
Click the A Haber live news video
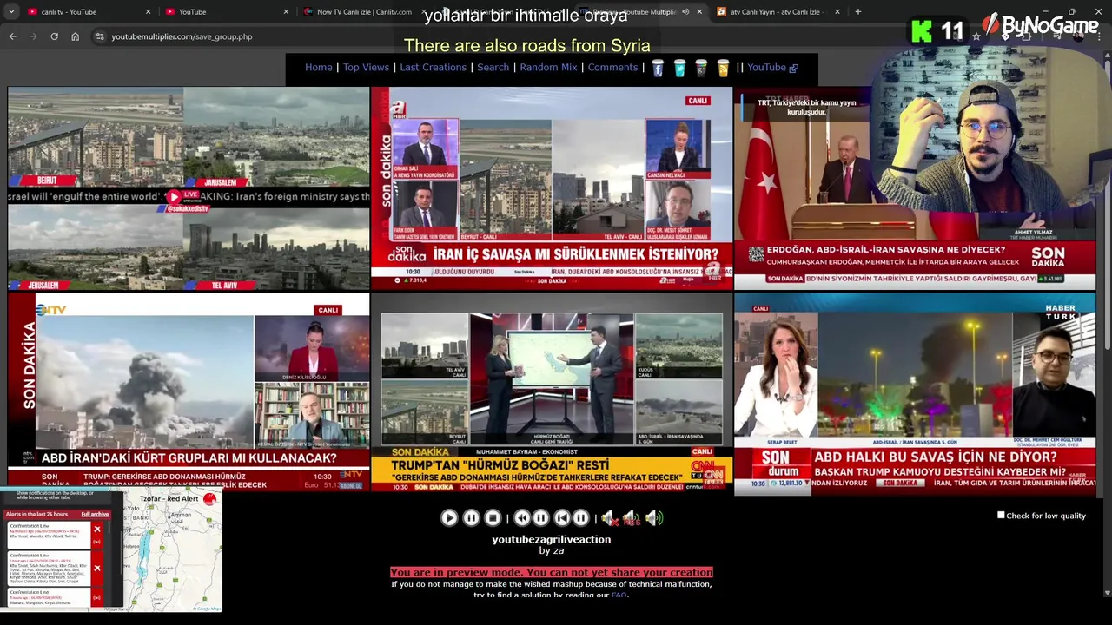tap(552, 188)
